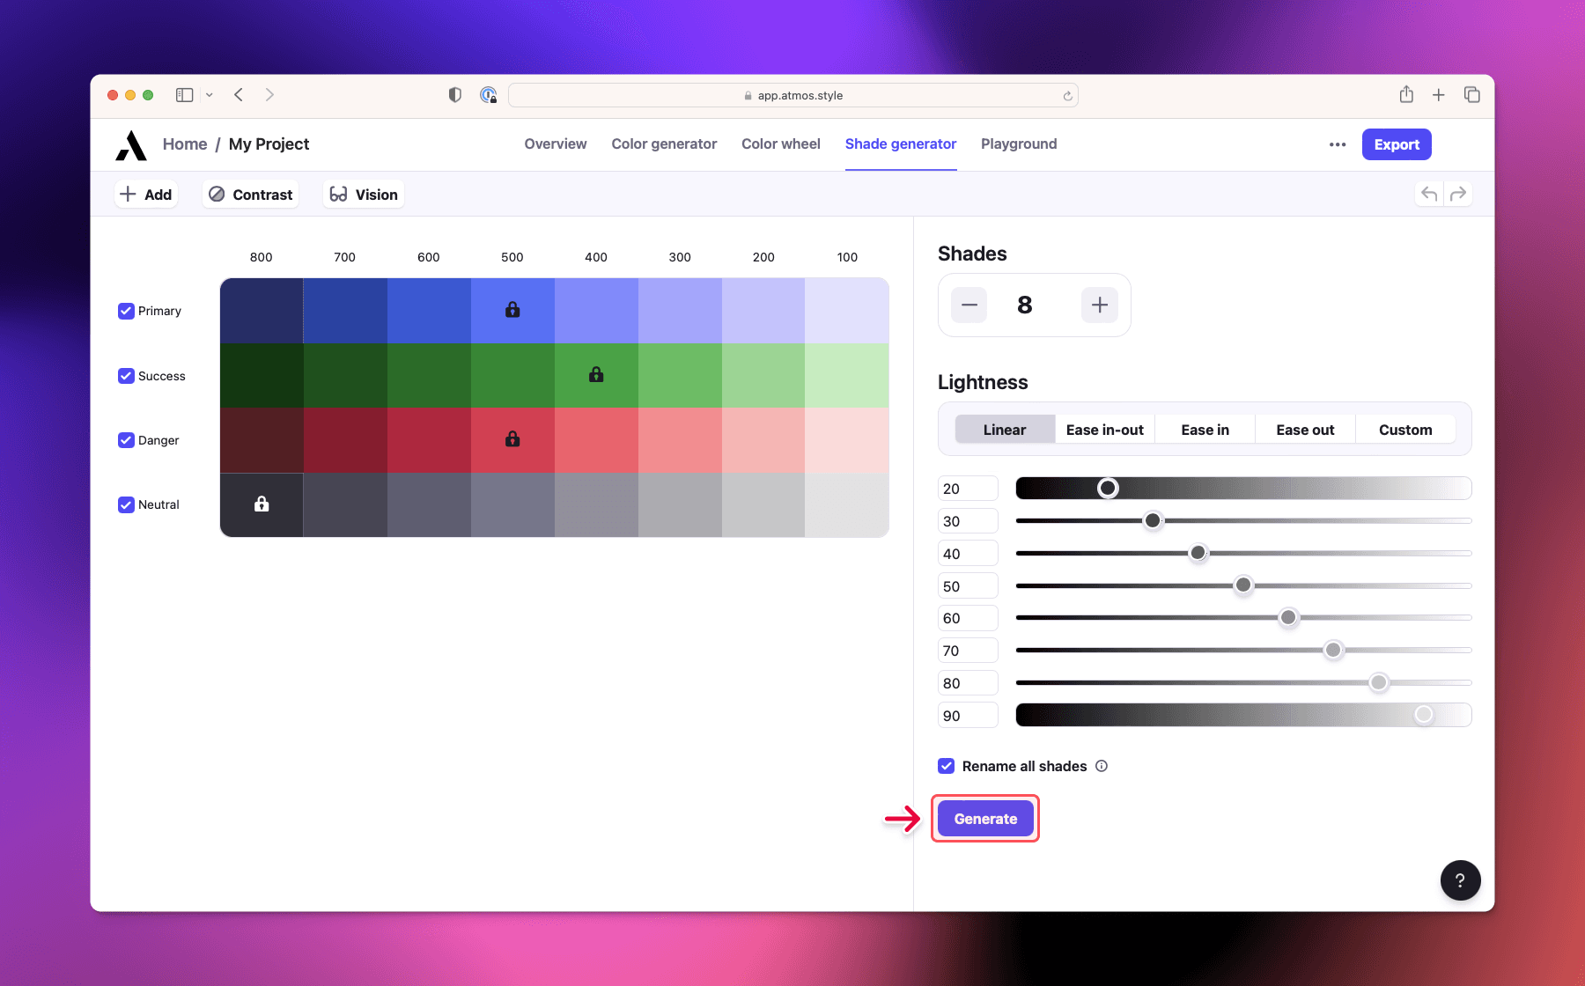Decrease shades count with minus button
The image size is (1585, 986).
click(x=969, y=305)
